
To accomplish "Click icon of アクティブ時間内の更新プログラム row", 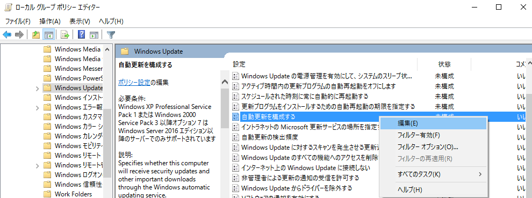I will 235,86.
